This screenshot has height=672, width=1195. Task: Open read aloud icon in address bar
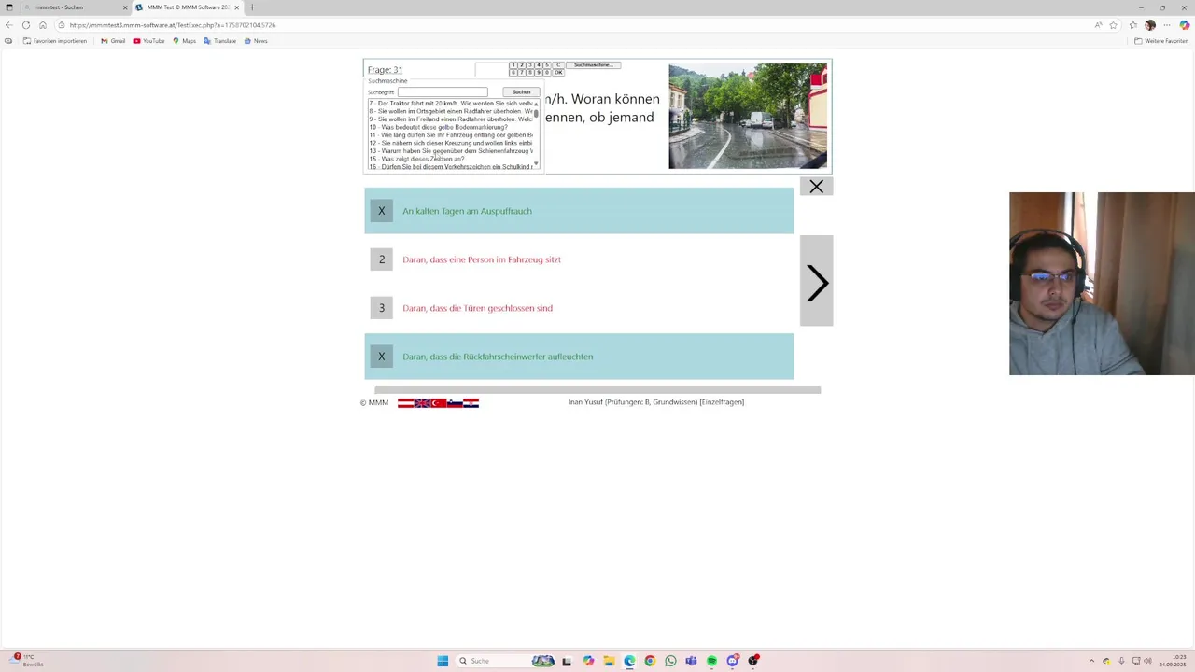click(x=1099, y=25)
